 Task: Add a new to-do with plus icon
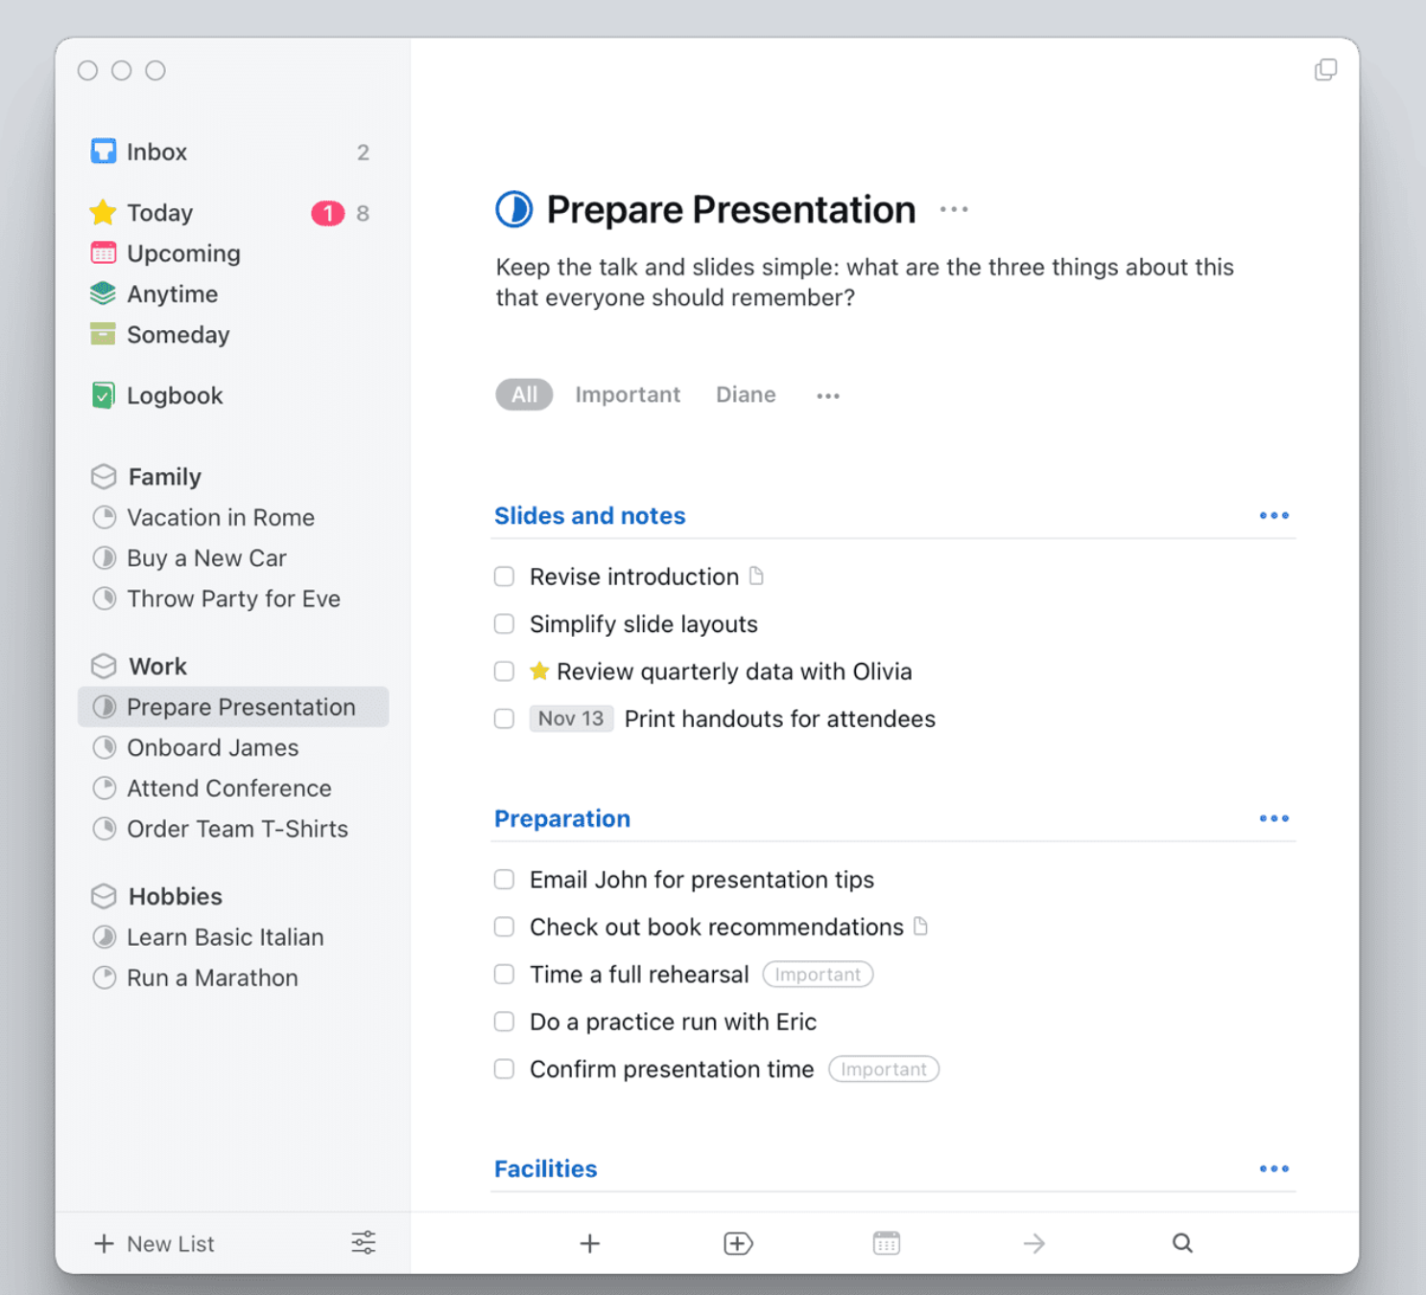point(590,1243)
